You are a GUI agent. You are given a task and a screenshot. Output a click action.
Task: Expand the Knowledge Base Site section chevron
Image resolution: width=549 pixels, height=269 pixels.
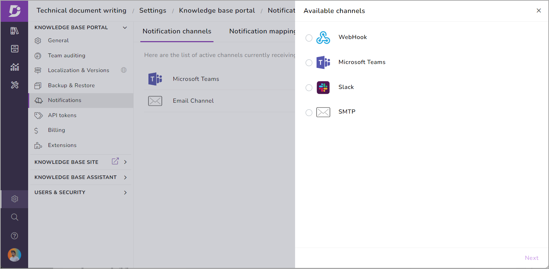[x=125, y=162]
